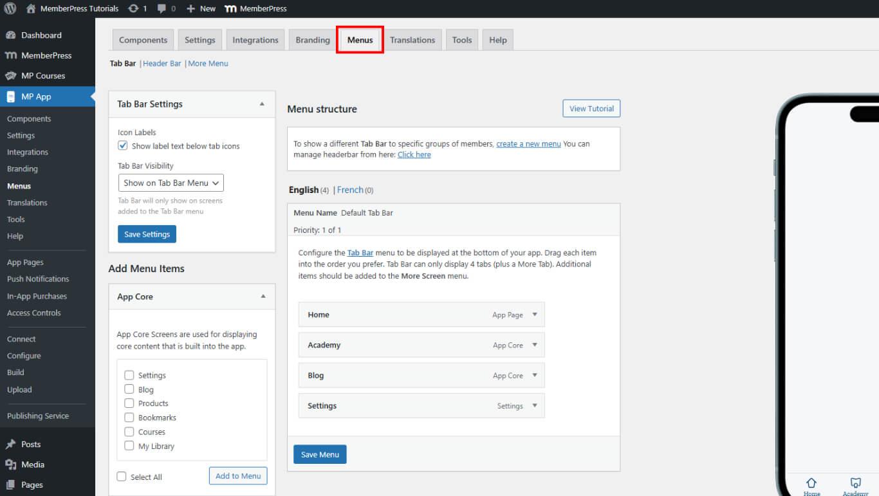Click the WordPress logo icon
Viewport: 879px width, 496px height.
[x=10, y=8]
